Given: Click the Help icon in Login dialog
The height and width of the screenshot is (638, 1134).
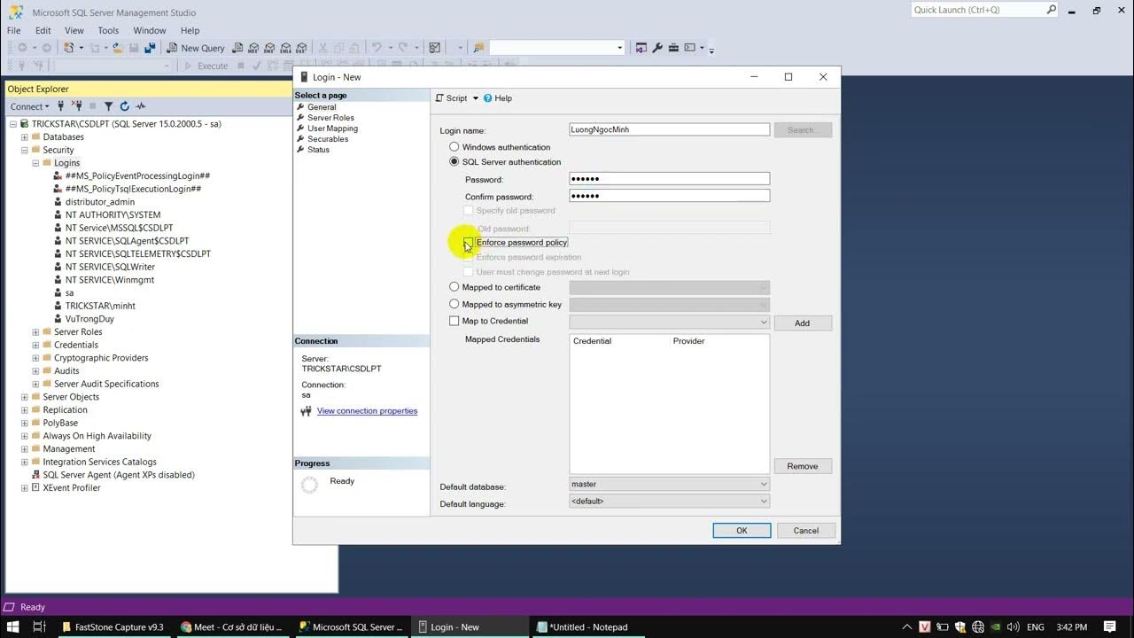Looking at the screenshot, I should (x=488, y=98).
